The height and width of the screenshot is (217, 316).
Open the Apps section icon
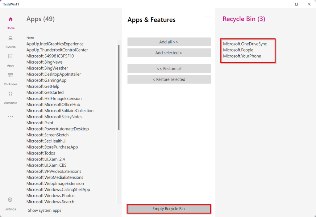pyautogui.click(x=10, y=57)
